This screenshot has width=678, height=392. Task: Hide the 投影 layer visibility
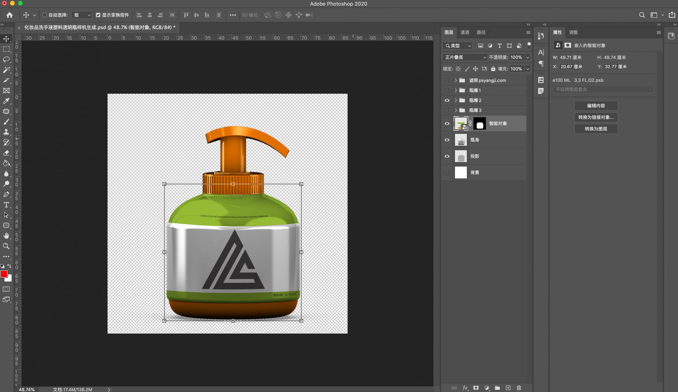click(447, 156)
